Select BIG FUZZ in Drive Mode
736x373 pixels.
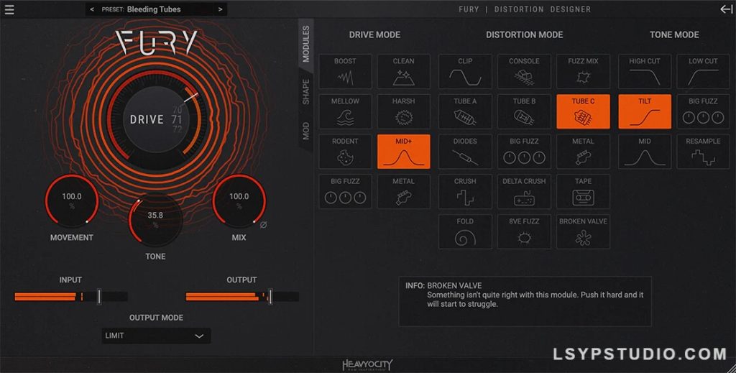point(345,191)
